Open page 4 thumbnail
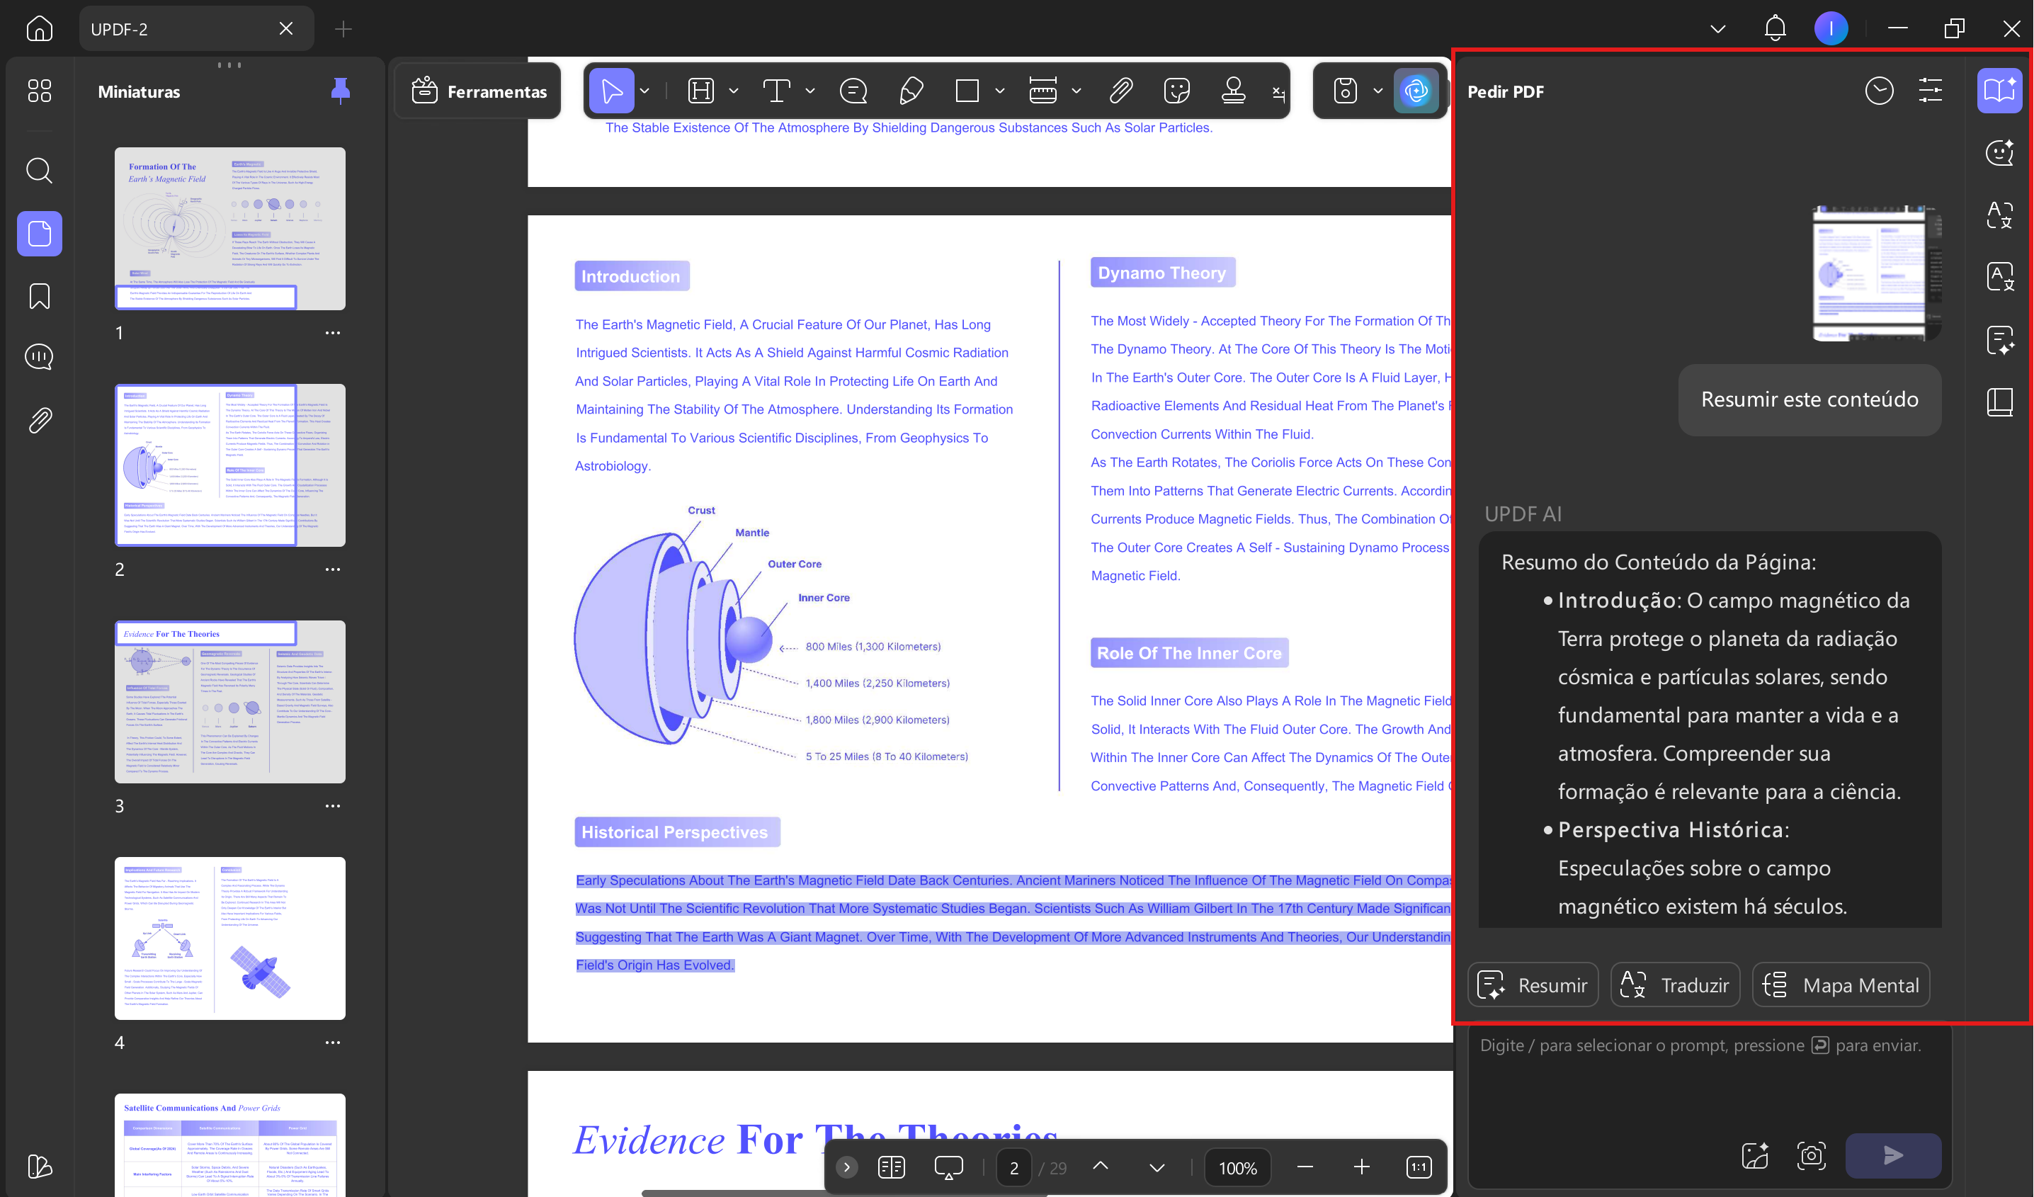 (x=230, y=938)
